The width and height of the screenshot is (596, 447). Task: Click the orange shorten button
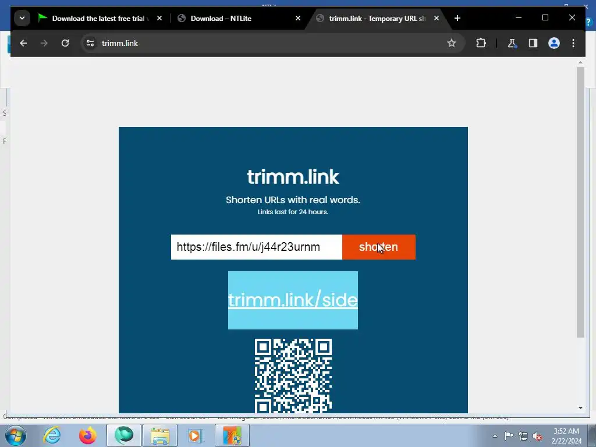pos(379,247)
